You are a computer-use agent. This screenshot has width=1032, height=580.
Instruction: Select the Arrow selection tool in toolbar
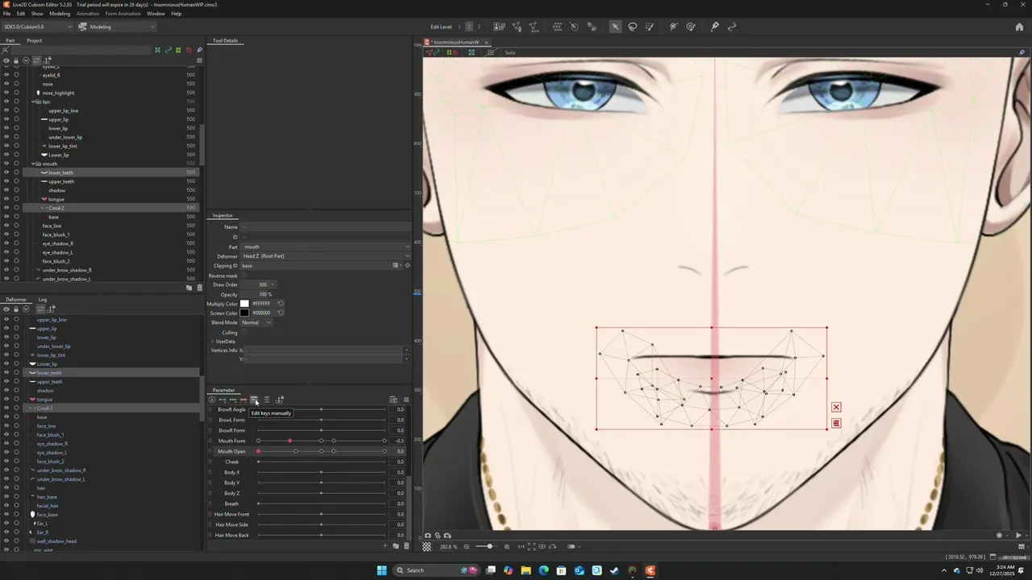click(615, 27)
